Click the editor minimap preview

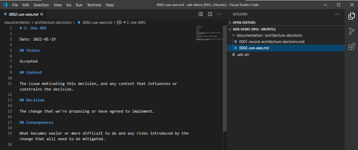tap(209, 34)
